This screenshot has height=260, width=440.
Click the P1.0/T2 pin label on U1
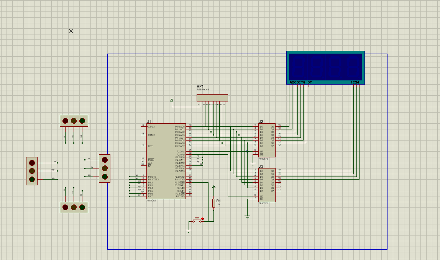point(152,177)
